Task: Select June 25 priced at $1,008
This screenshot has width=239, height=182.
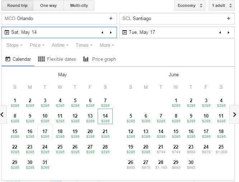Action: point(221,149)
